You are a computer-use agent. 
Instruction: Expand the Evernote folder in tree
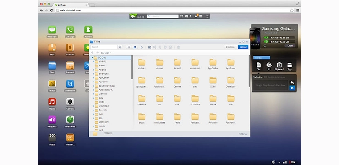pyautogui.click(x=94, y=110)
